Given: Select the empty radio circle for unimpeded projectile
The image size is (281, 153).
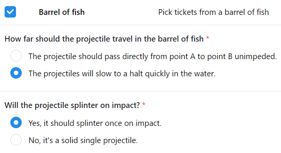Looking at the screenshot, I should coord(16,56).
